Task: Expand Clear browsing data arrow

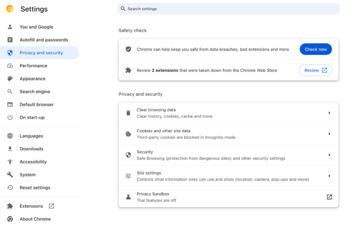Action: click(329, 113)
